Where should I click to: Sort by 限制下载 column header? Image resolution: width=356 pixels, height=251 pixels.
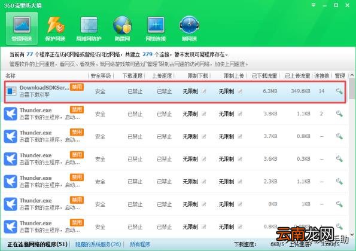[197, 76]
